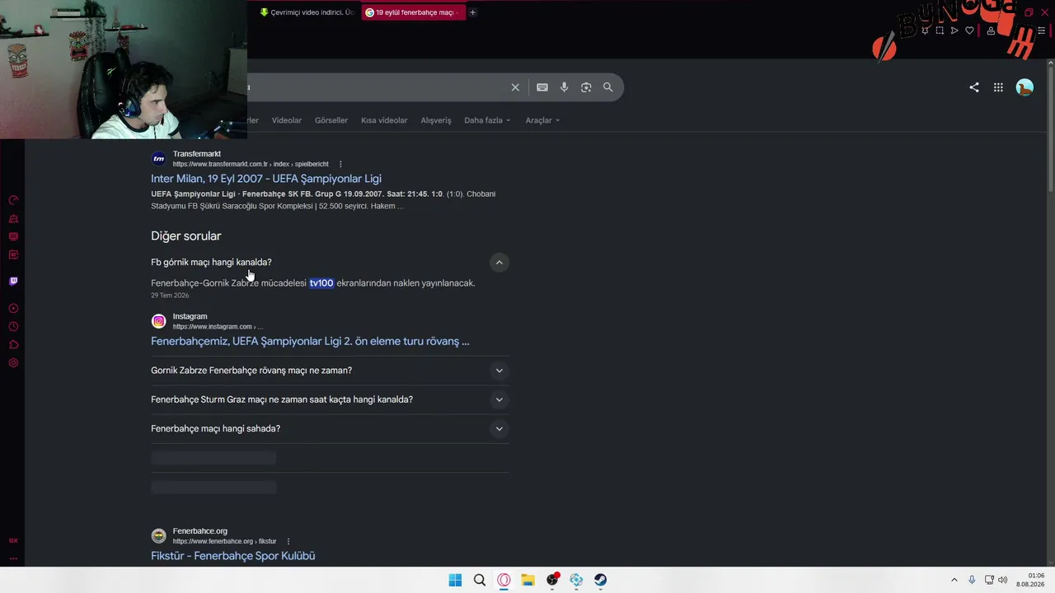This screenshot has height=593, width=1055.
Task: Open the sidebar three-dots menu
Action: point(13,558)
